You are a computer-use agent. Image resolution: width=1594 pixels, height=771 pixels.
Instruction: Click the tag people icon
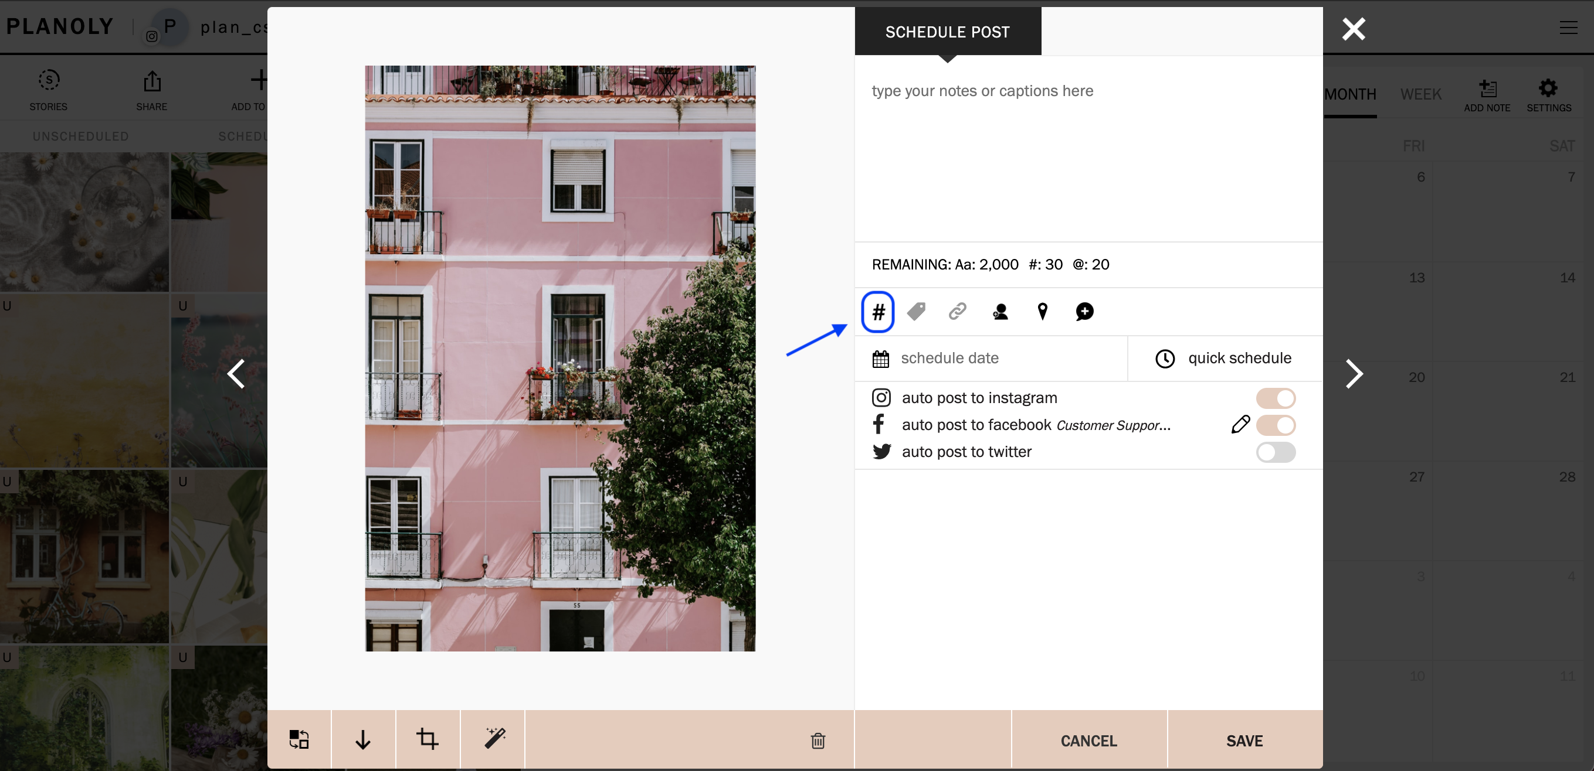1000,312
